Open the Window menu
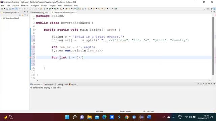Image resolution: width=216 pixels, height=121 pixels. coord(67,5)
